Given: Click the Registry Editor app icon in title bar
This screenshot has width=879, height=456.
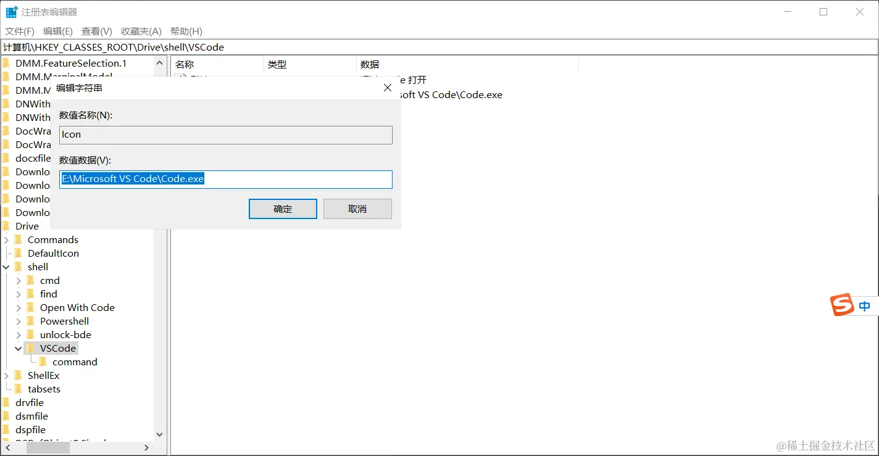Looking at the screenshot, I should 12,12.
